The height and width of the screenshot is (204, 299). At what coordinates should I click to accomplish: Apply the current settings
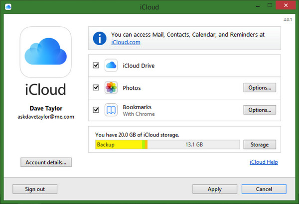(215, 189)
